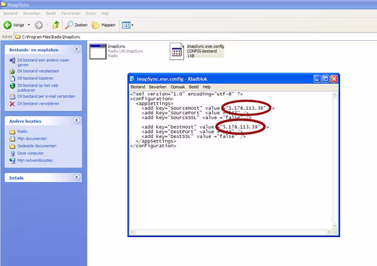The height and width of the screenshot is (266, 377).
Task: Click the ImapSync folder icon in title bar
Action: pos(3,4)
